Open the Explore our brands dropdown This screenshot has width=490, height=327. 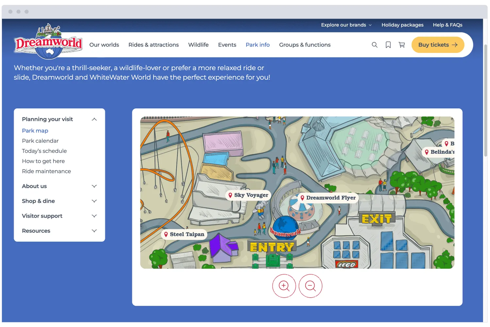click(x=346, y=25)
